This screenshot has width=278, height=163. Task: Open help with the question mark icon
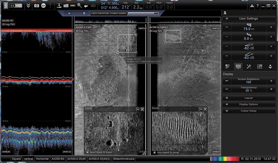tap(258, 6)
